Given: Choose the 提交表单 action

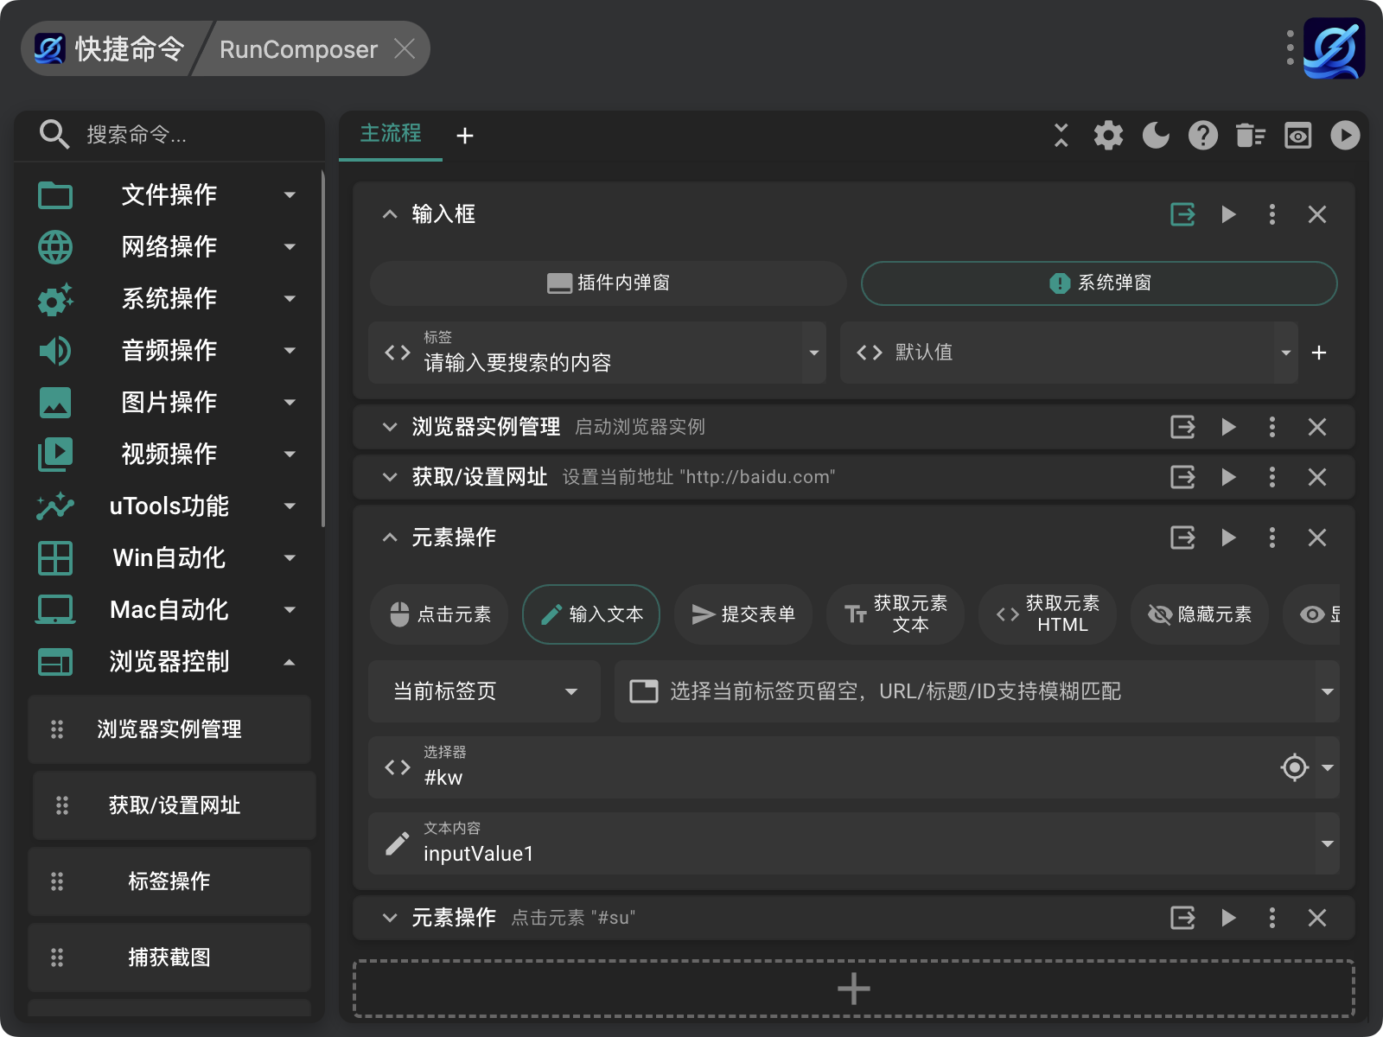Looking at the screenshot, I should tap(743, 614).
